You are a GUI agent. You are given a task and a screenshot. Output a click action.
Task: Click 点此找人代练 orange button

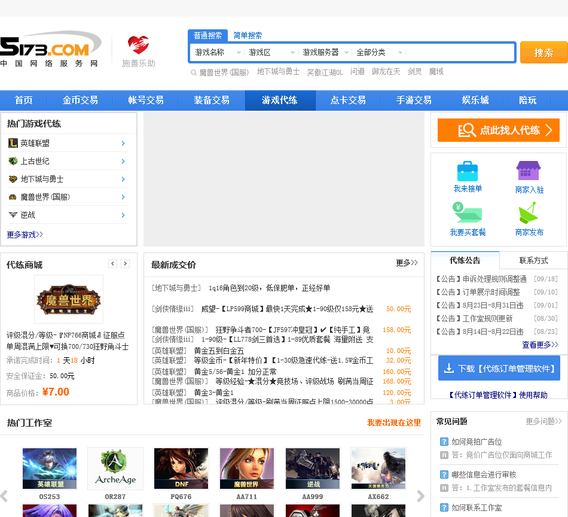click(x=499, y=130)
